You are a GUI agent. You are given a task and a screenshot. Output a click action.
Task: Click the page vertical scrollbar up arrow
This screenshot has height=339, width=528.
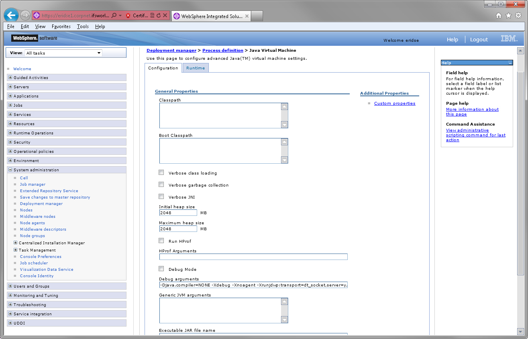click(x=520, y=51)
